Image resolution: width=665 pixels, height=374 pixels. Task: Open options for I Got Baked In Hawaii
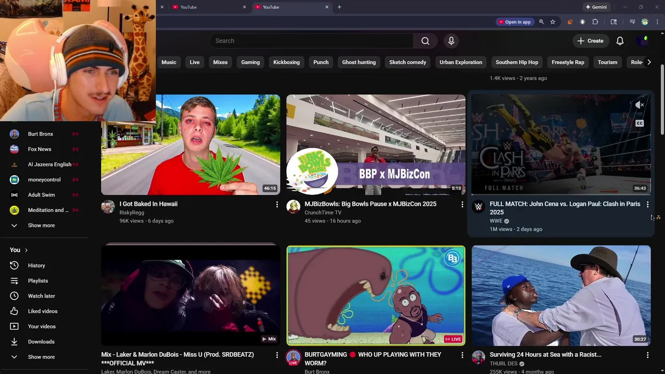[x=277, y=205]
